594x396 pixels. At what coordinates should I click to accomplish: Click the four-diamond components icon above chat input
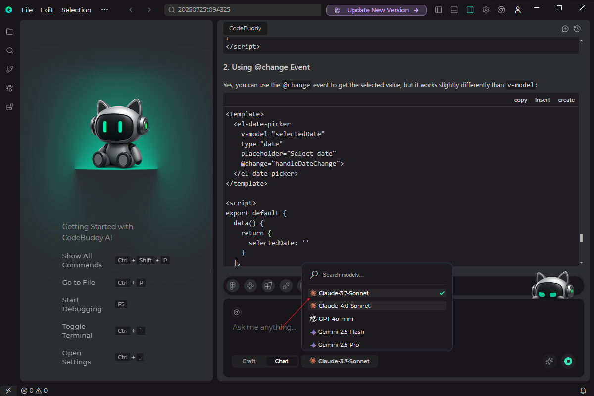(250, 286)
